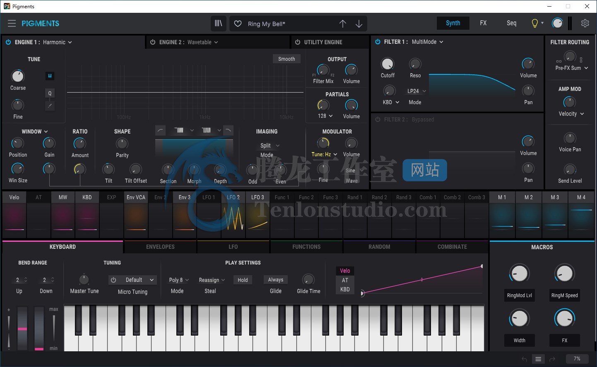Select the high-slope shape icon right of spectrum

pos(228,130)
